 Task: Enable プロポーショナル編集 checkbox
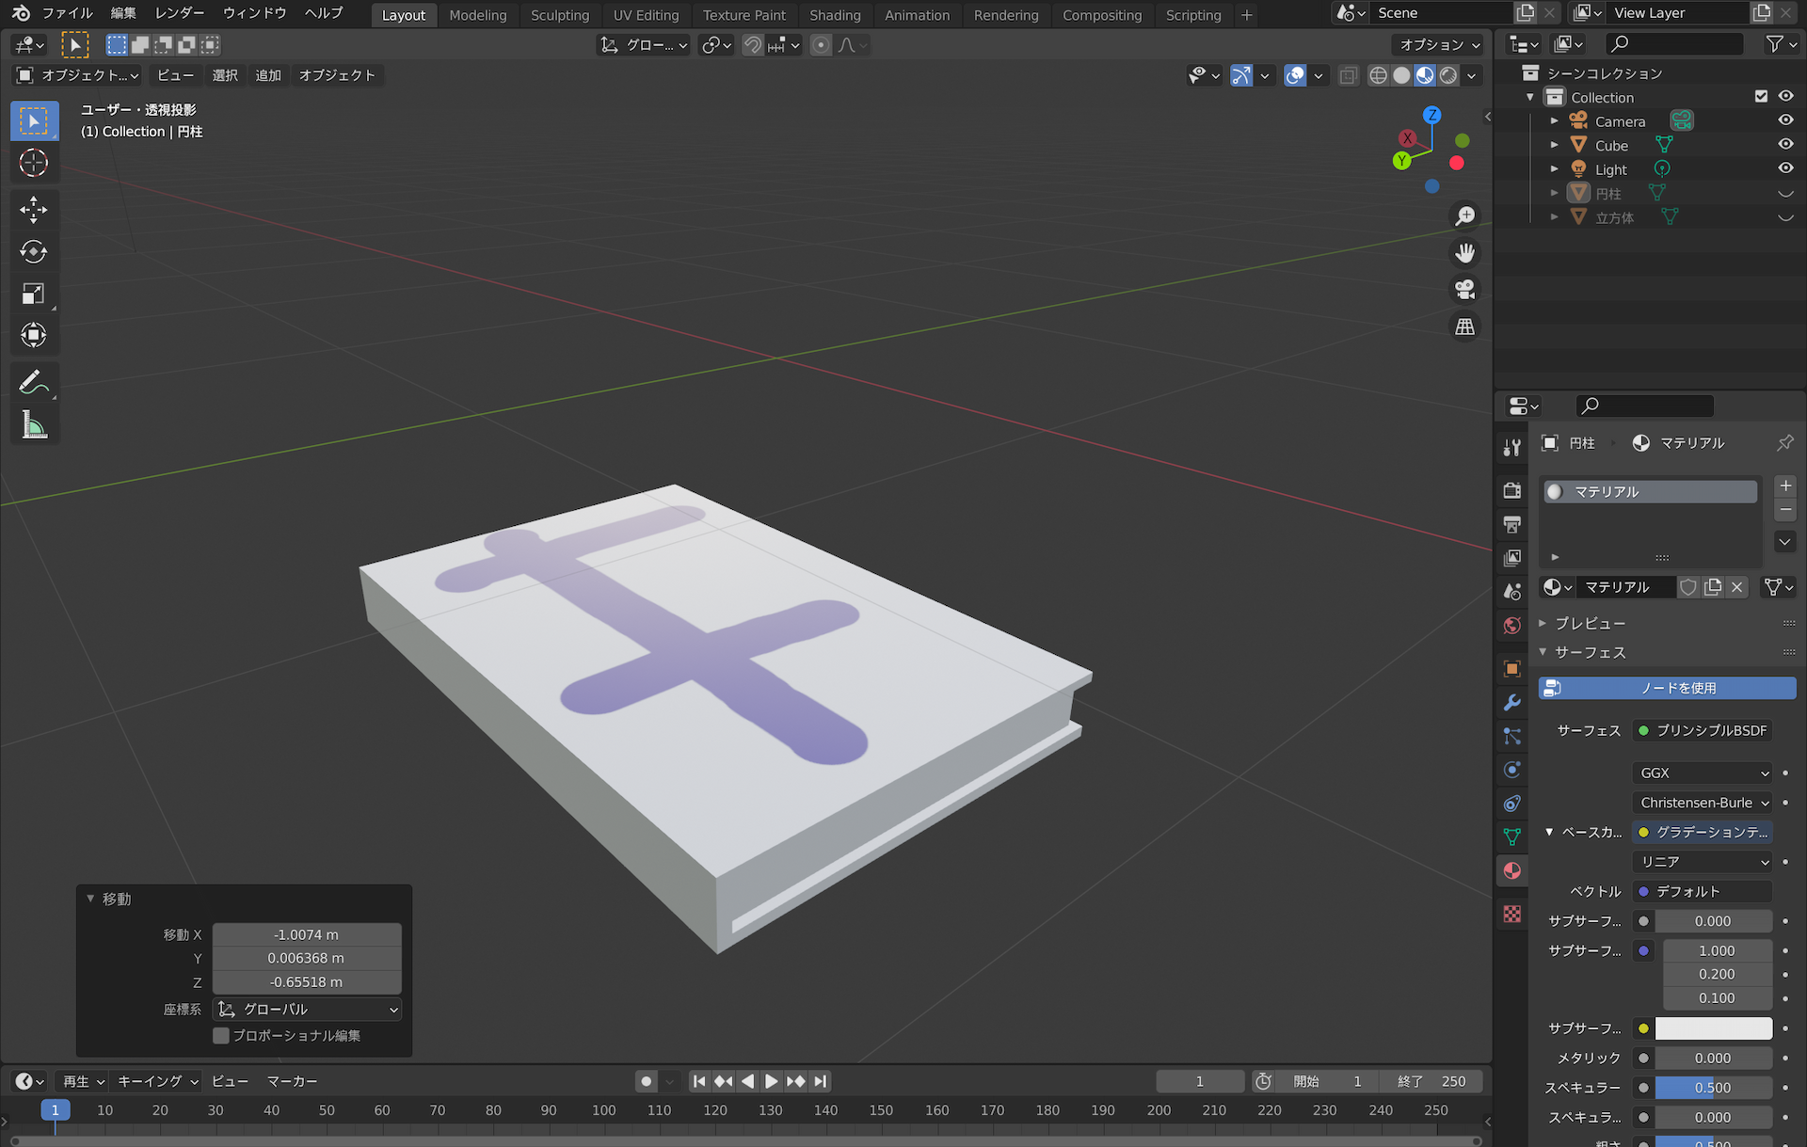(x=221, y=1035)
